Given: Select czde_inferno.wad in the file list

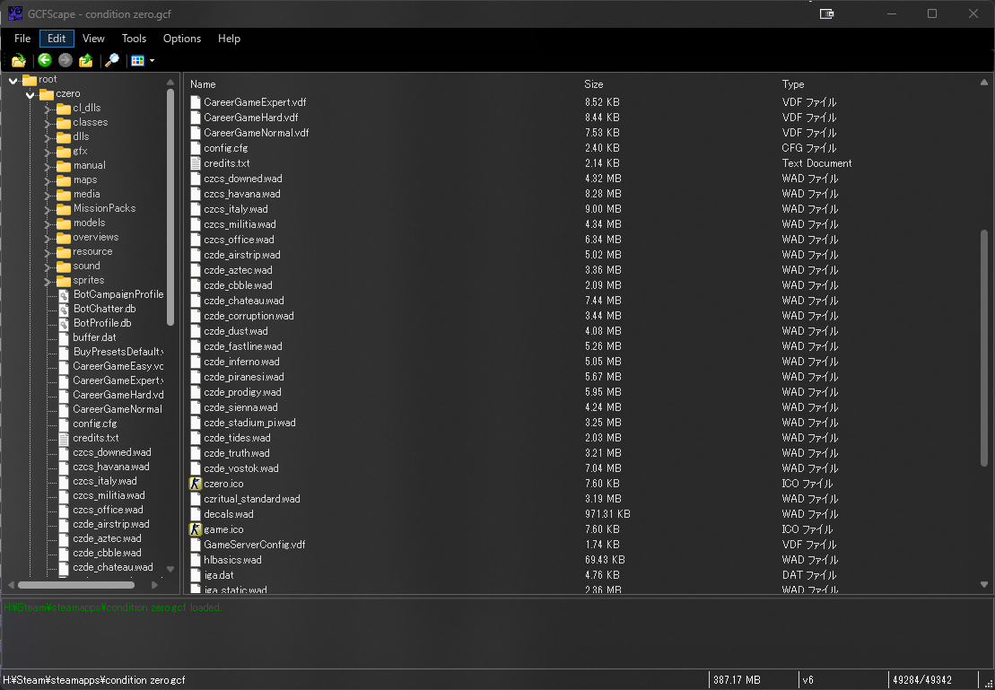Looking at the screenshot, I should click(x=241, y=362).
